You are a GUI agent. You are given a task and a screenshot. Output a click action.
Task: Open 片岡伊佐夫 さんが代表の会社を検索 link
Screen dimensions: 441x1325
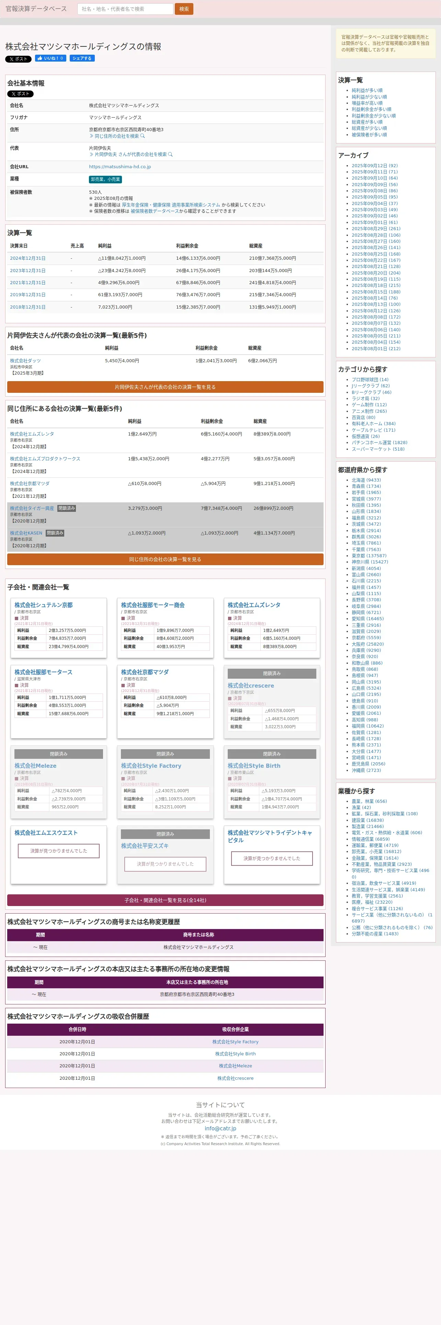pyautogui.click(x=131, y=154)
